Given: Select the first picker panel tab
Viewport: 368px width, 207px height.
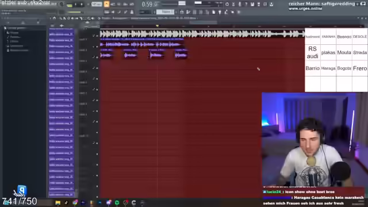Looking at the screenshot, I should click(52, 25).
